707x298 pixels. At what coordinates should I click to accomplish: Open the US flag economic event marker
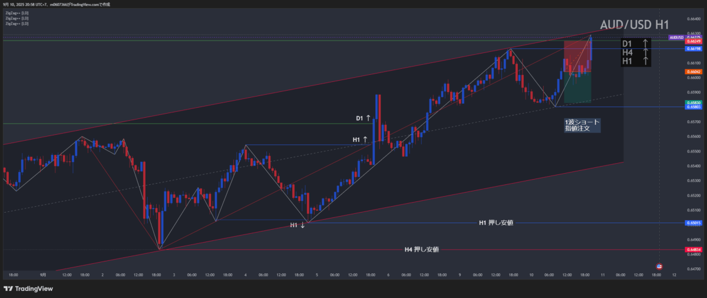click(x=659, y=266)
